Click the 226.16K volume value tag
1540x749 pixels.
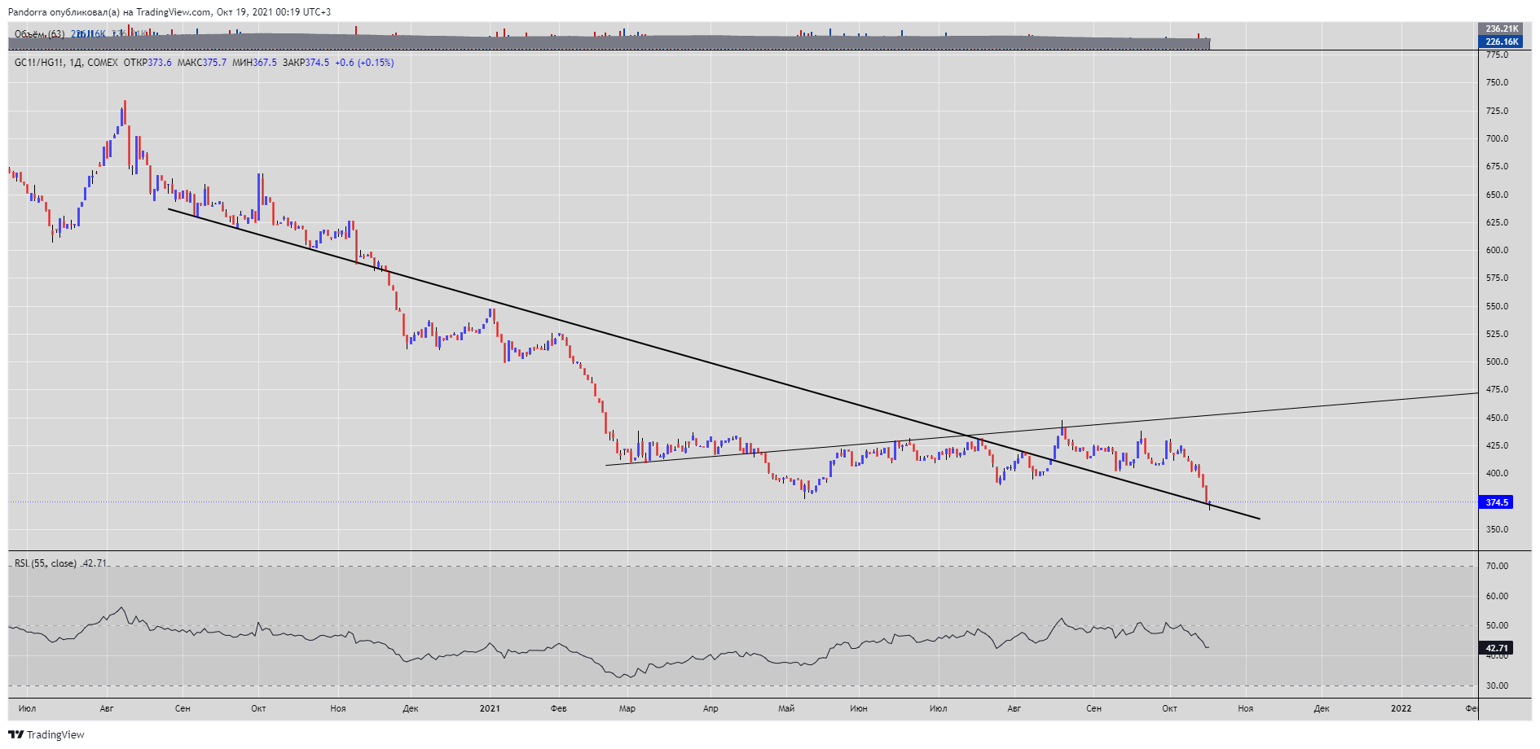[x=1502, y=42]
